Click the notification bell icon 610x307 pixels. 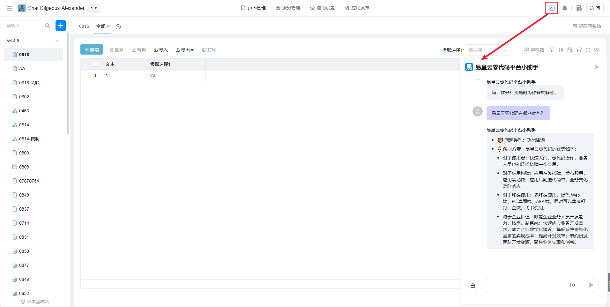pyautogui.click(x=564, y=8)
